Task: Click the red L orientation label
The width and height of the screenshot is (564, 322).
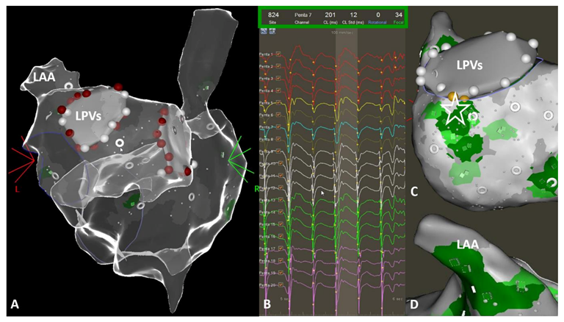Action: (x=17, y=189)
